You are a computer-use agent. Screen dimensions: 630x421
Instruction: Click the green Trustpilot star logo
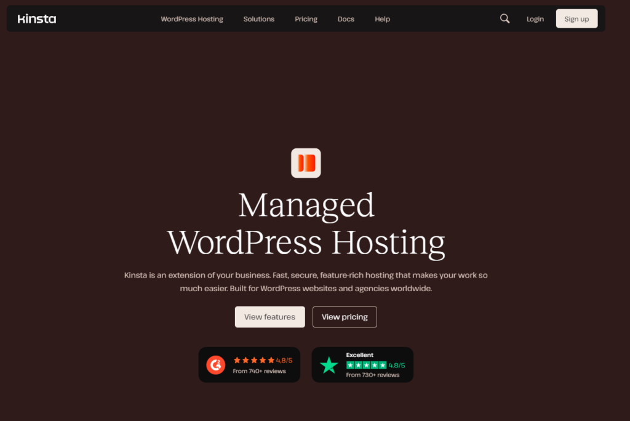[329, 365]
